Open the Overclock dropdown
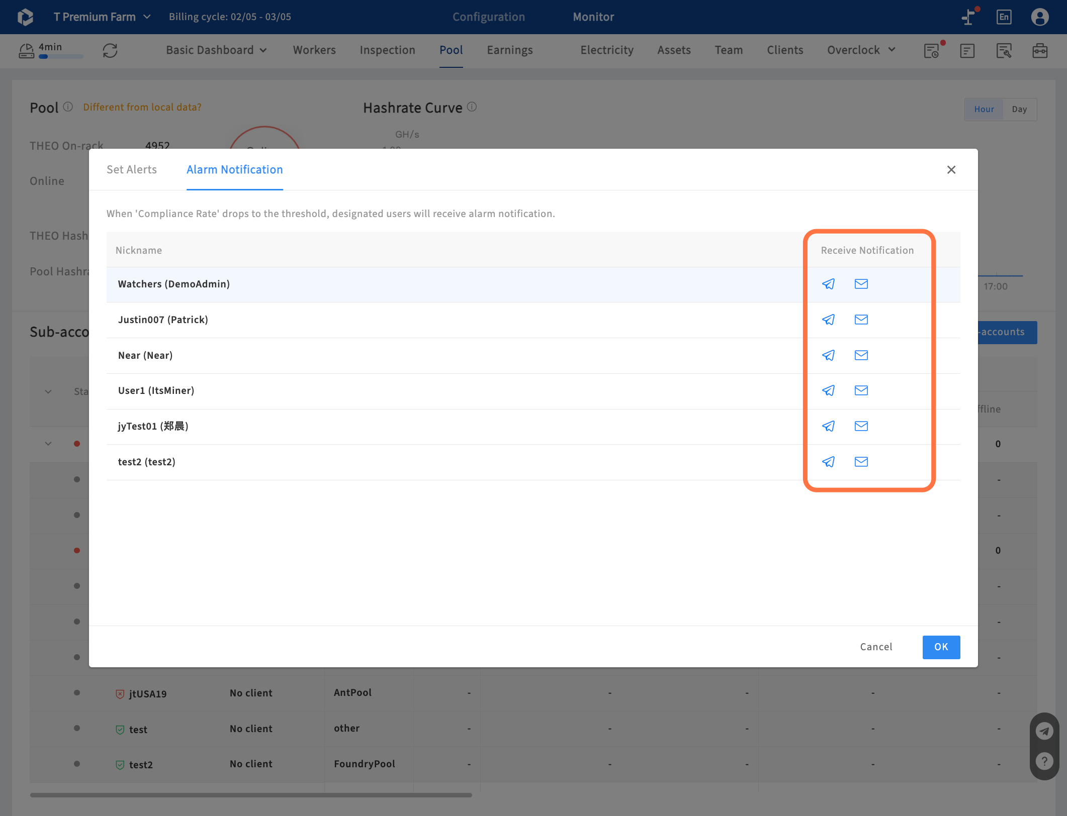This screenshot has height=816, width=1067. (861, 50)
